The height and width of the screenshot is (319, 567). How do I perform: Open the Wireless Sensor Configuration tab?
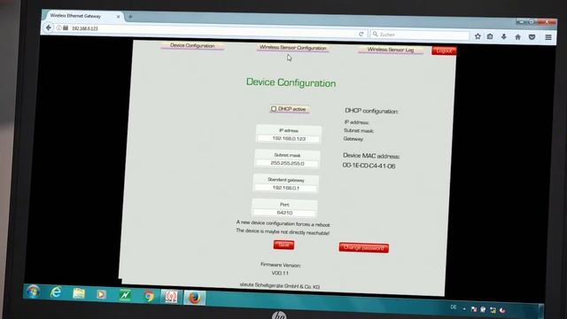(293, 48)
